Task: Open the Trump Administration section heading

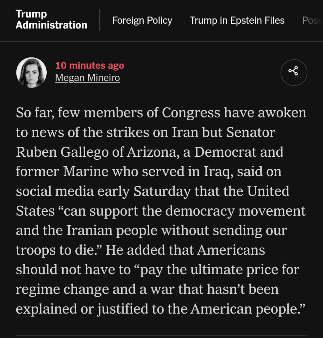Action: [51, 19]
